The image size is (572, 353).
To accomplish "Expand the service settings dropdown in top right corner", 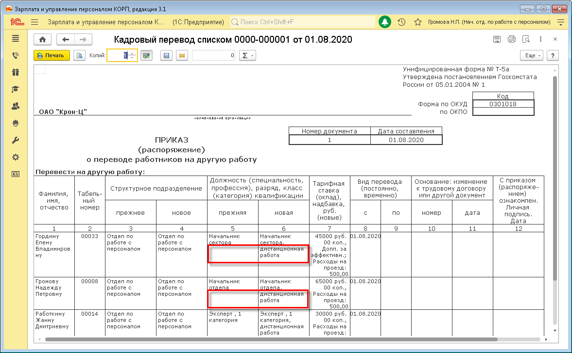I will tap(561, 22).
